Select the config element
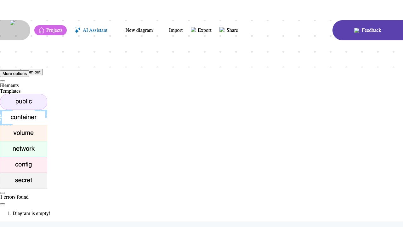 coord(24,165)
